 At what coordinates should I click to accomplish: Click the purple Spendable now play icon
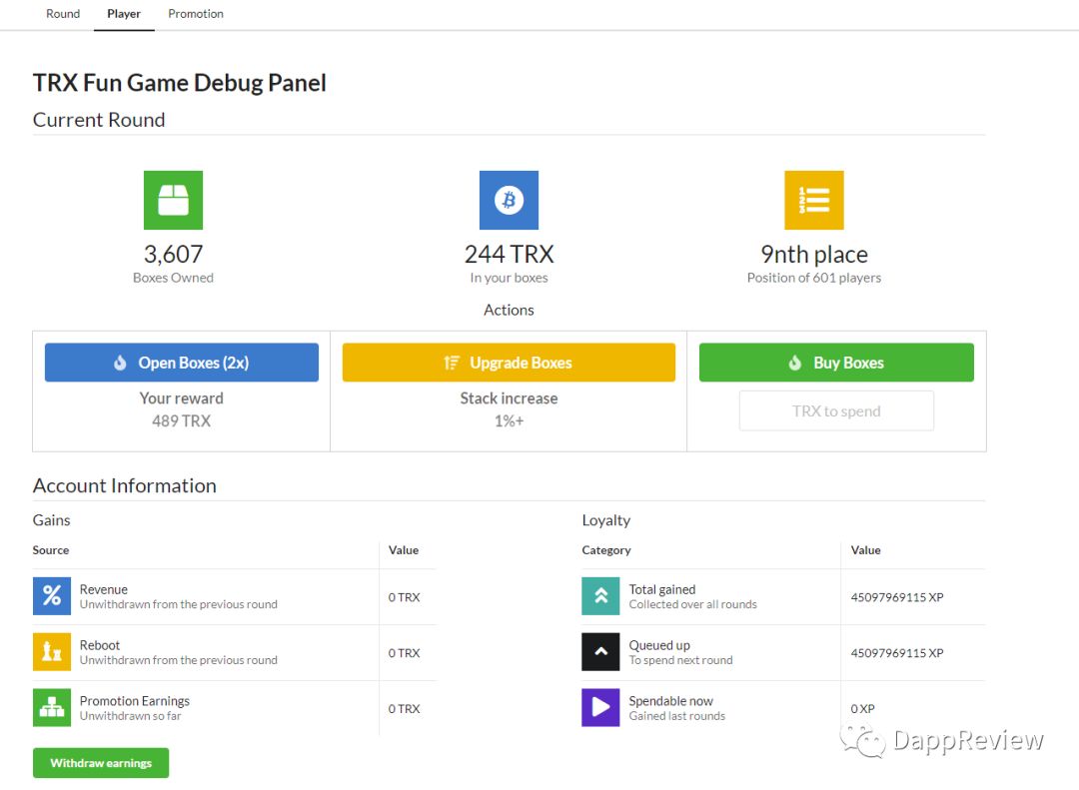pyautogui.click(x=600, y=707)
